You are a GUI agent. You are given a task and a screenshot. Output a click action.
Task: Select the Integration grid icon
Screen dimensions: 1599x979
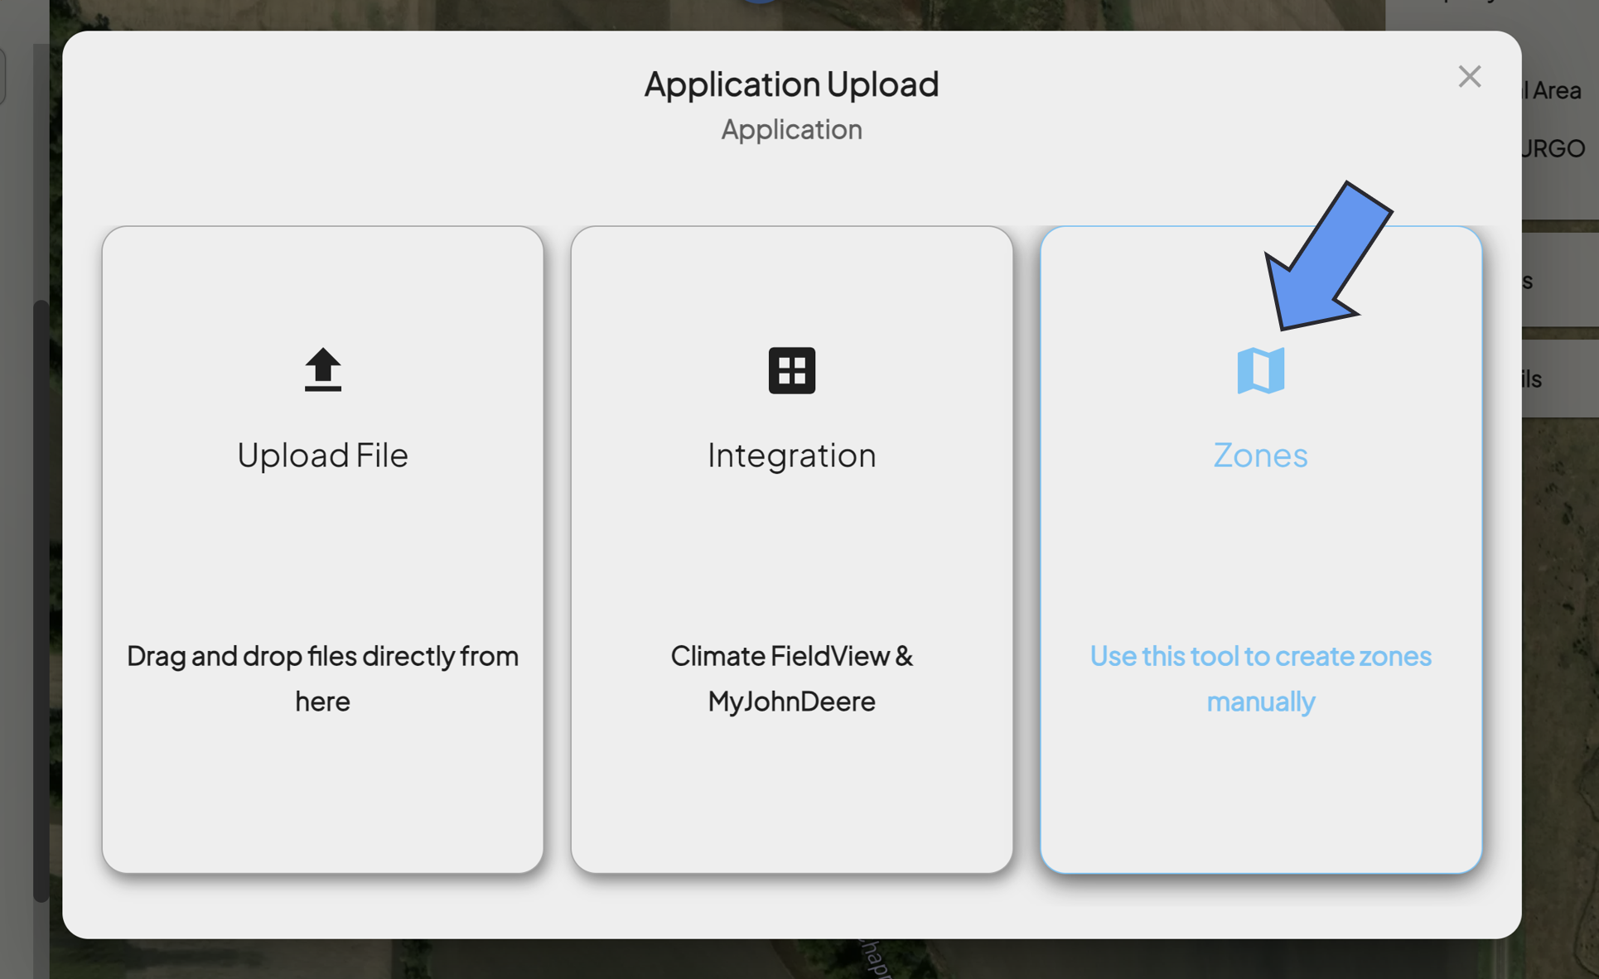[x=791, y=370]
